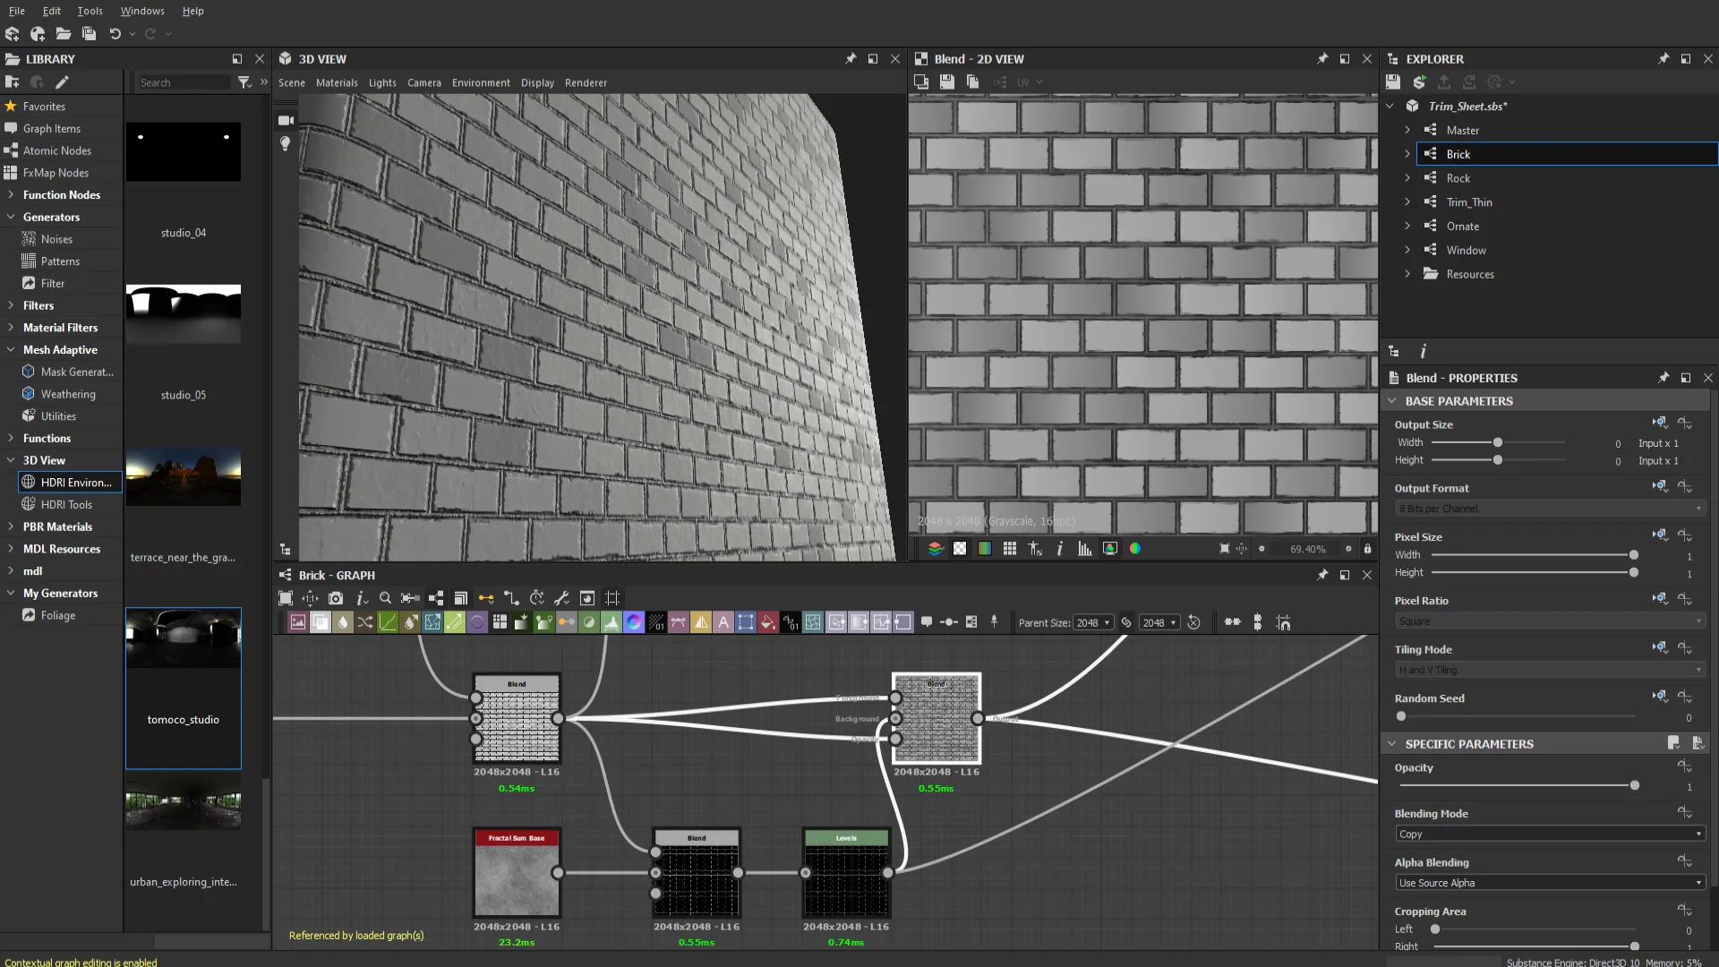Select Noises in Library tree
1719x967 pixels.
56,239
